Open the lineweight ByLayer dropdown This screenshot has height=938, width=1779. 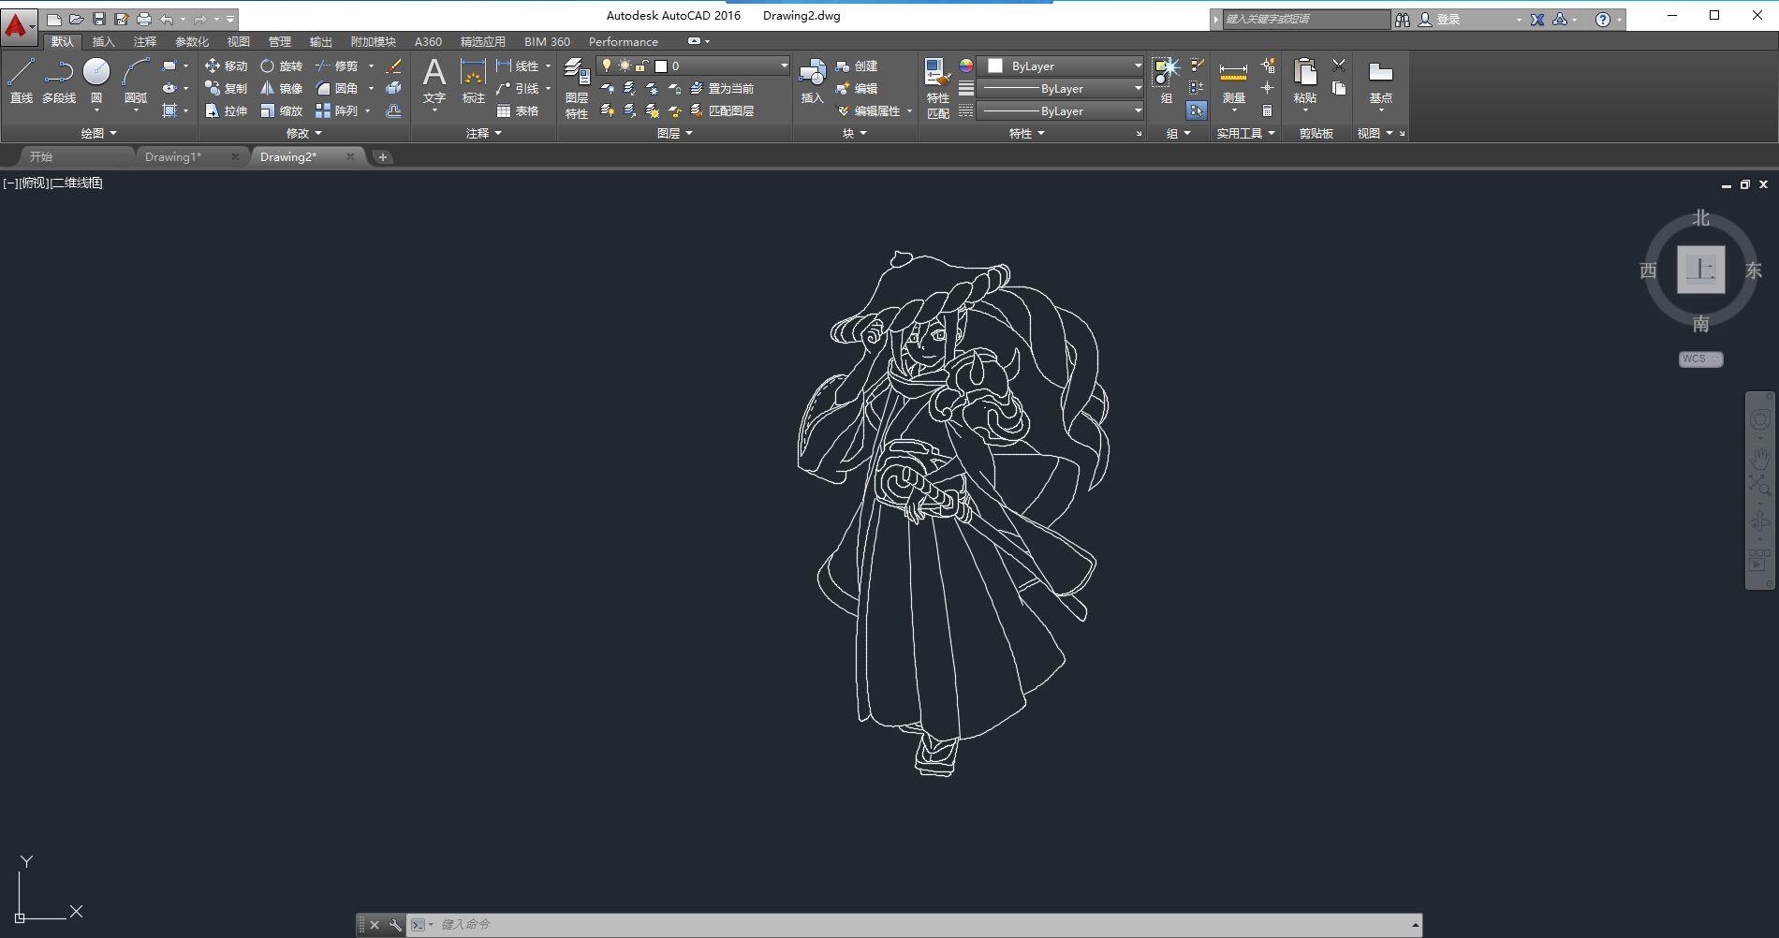click(1061, 88)
